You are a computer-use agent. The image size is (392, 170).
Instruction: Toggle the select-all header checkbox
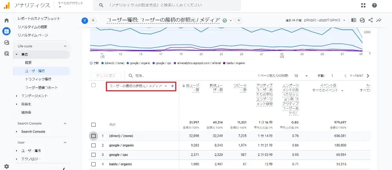pyautogui.click(x=94, y=85)
